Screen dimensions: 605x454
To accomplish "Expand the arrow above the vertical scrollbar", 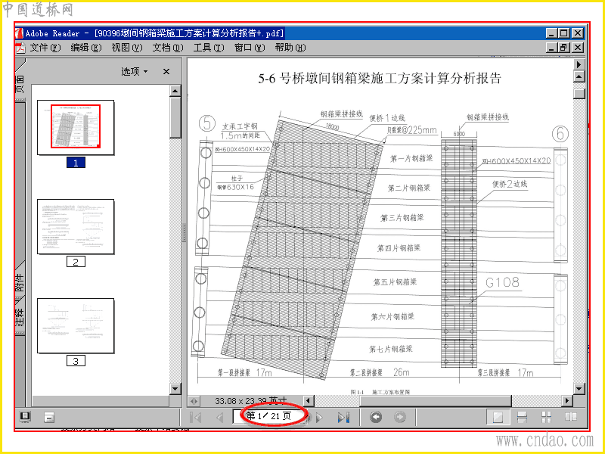I will point(579,64).
